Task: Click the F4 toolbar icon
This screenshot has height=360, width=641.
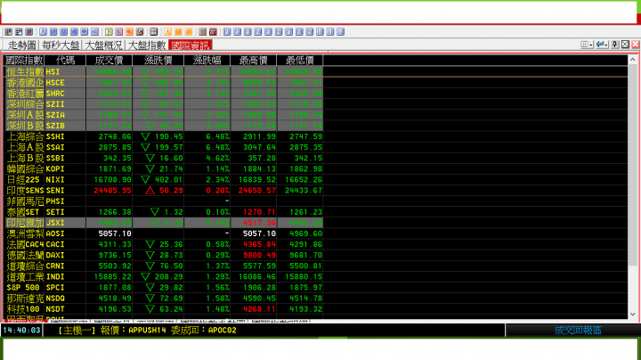Action: (x=258, y=32)
